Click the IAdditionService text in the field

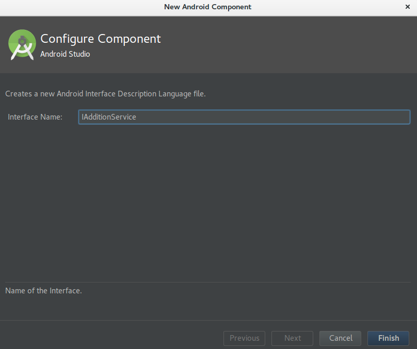pos(109,117)
